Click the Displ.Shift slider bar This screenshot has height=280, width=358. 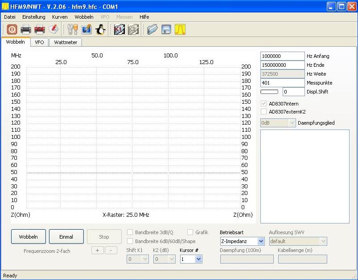click(269, 92)
